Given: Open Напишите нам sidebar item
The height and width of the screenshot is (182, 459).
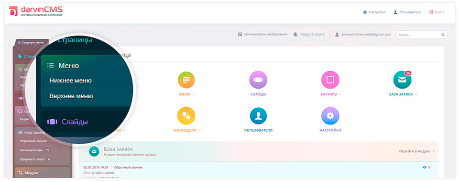Looking at the screenshot, I should pyautogui.click(x=32, y=150).
